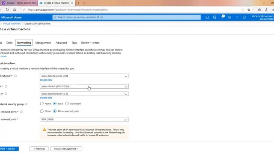Close the Create a virtual machine tab
This screenshot has width=274, height=154.
point(72,3)
